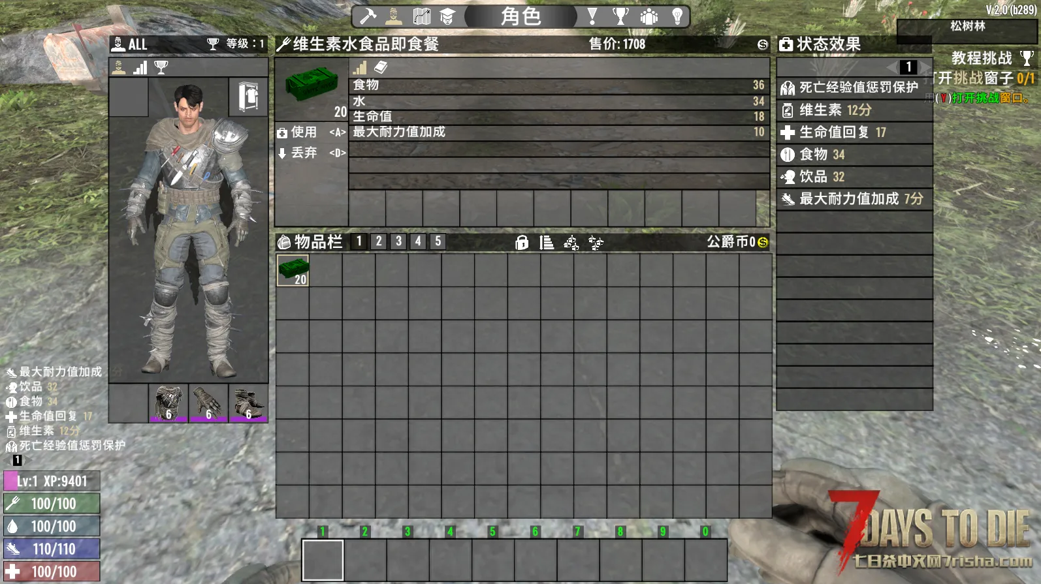The image size is (1041, 584).
Task: Click 食物 34 status effect row
Action: (854, 155)
